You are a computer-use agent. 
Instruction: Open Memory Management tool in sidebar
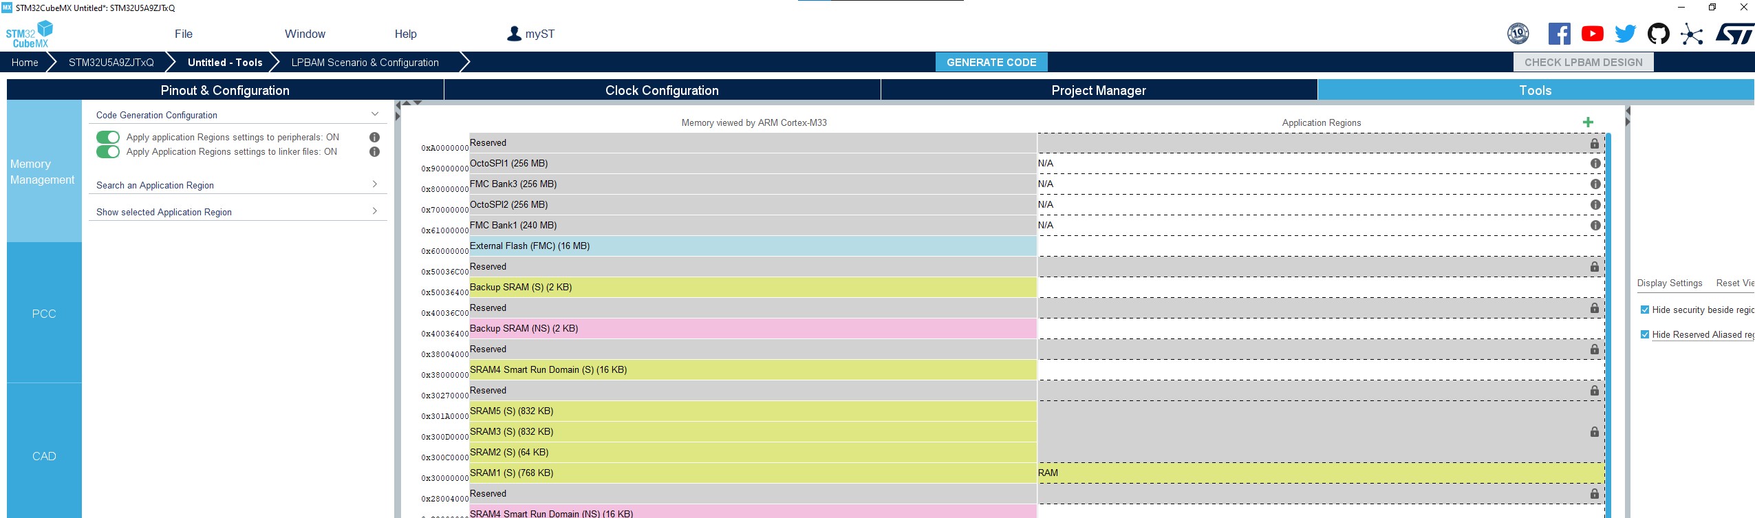coord(44,171)
